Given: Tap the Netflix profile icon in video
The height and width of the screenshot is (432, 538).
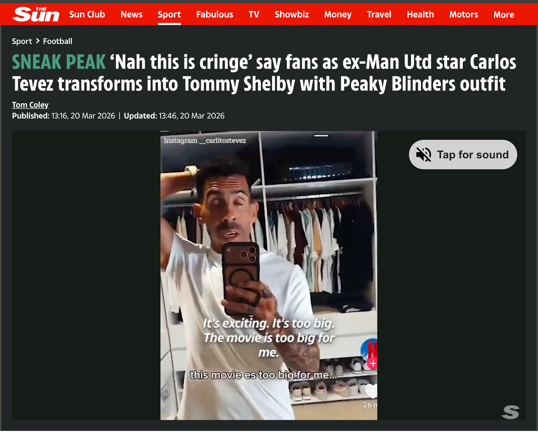Looking at the screenshot, I should pos(369,350).
